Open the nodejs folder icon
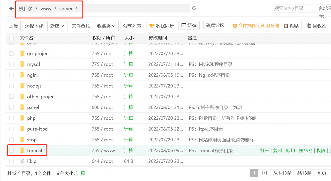This screenshot has height=181, width=331. pyautogui.click(x=22, y=86)
